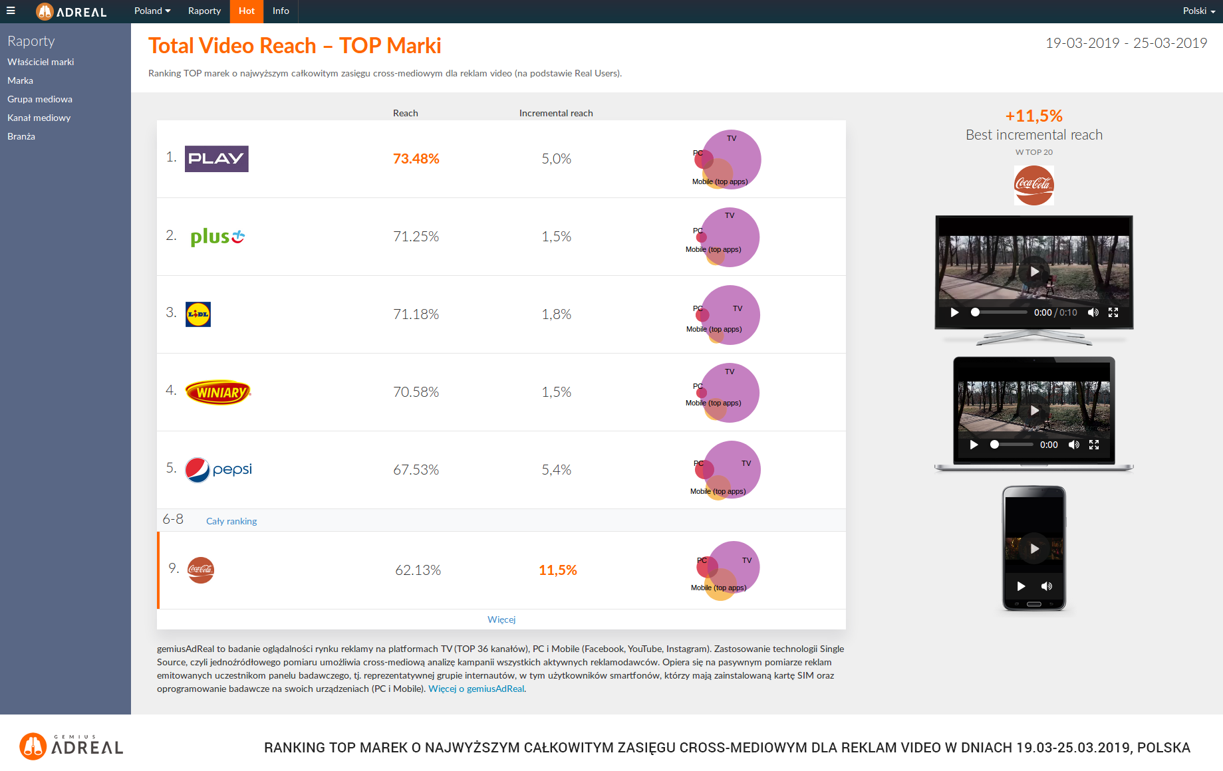Click the 71.25% reach value for Plus
This screenshot has height=771, width=1223.
pyautogui.click(x=416, y=237)
